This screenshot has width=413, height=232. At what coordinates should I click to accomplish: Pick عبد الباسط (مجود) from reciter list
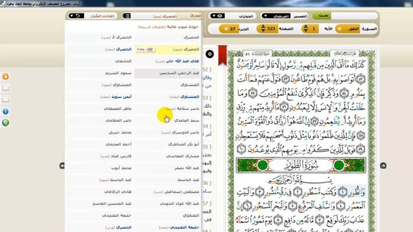(x=116, y=180)
